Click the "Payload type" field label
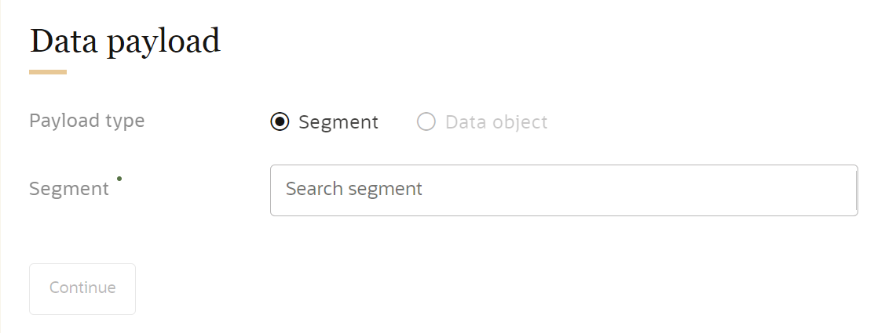Viewport: 885px width, 333px height. pos(87,121)
